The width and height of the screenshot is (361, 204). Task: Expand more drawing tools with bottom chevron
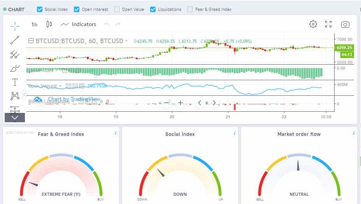(x=15, y=117)
